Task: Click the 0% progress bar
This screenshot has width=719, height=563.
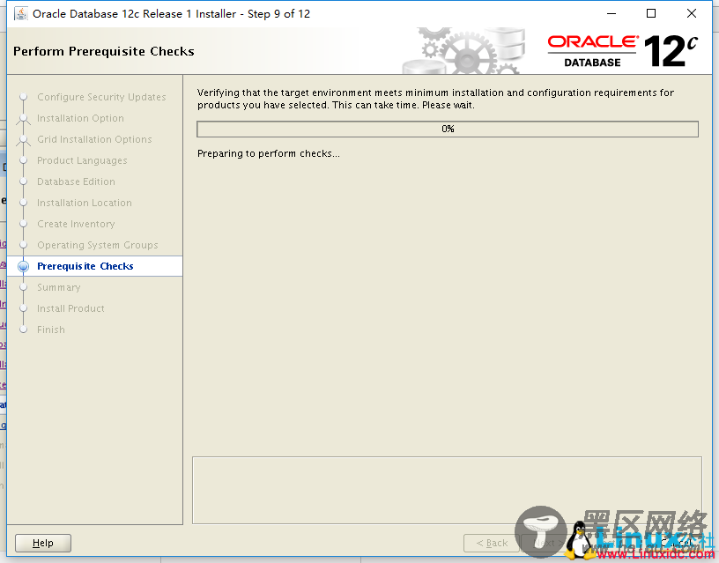Action: pyautogui.click(x=448, y=129)
